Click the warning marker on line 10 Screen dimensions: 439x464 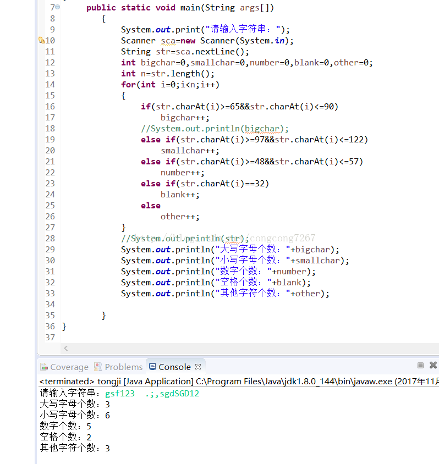click(x=41, y=40)
